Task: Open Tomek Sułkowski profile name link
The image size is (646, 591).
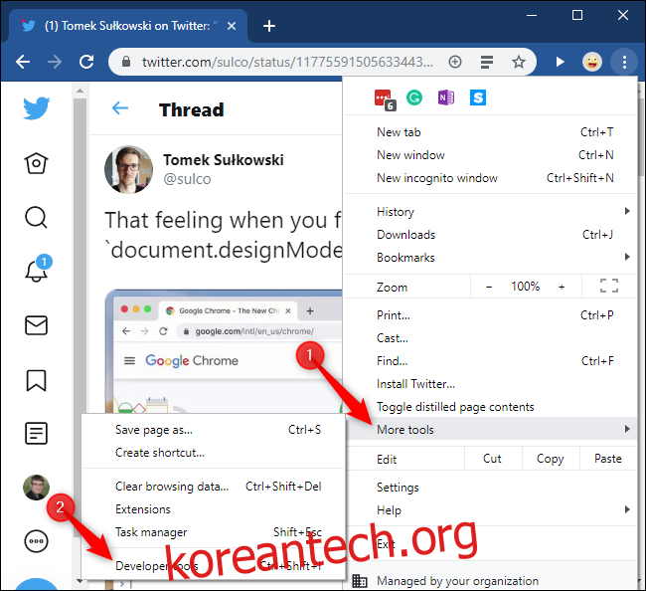Action: coord(224,160)
